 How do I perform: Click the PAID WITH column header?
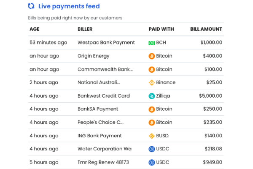point(161,29)
